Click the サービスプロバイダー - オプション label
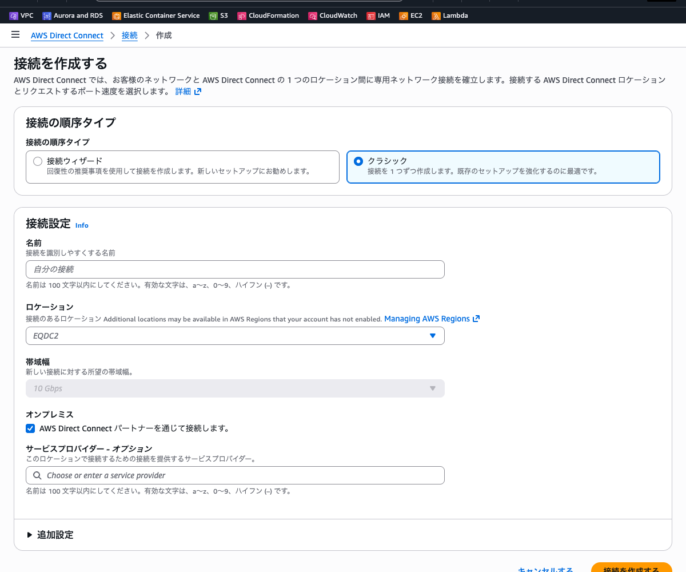686x572 pixels. pyautogui.click(x=89, y=448)
